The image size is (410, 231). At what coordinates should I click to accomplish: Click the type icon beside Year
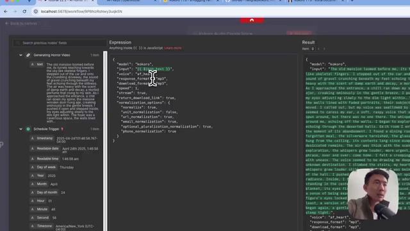[x=33, y=175]
